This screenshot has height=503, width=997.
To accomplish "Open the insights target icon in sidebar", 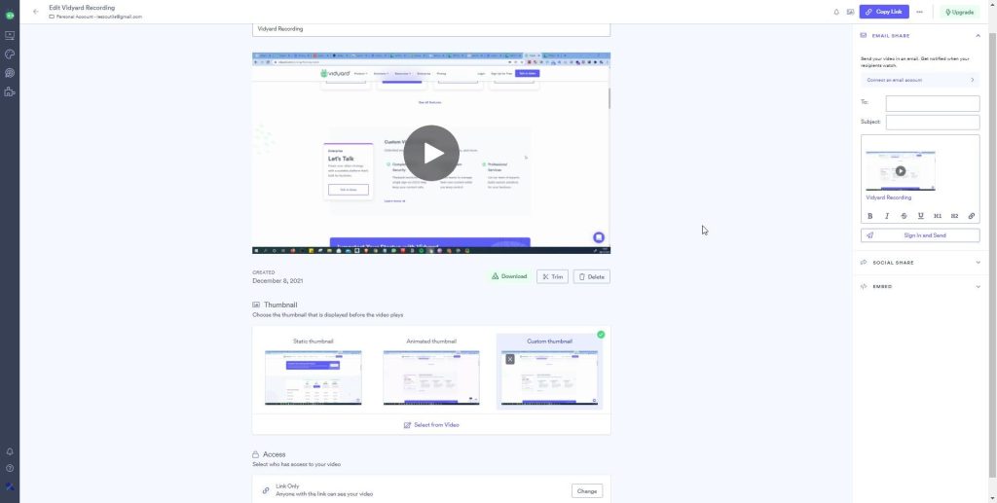I will click(10, 73).
